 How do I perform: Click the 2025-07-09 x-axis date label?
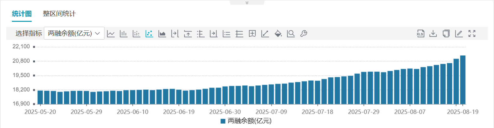pos(271,112)
